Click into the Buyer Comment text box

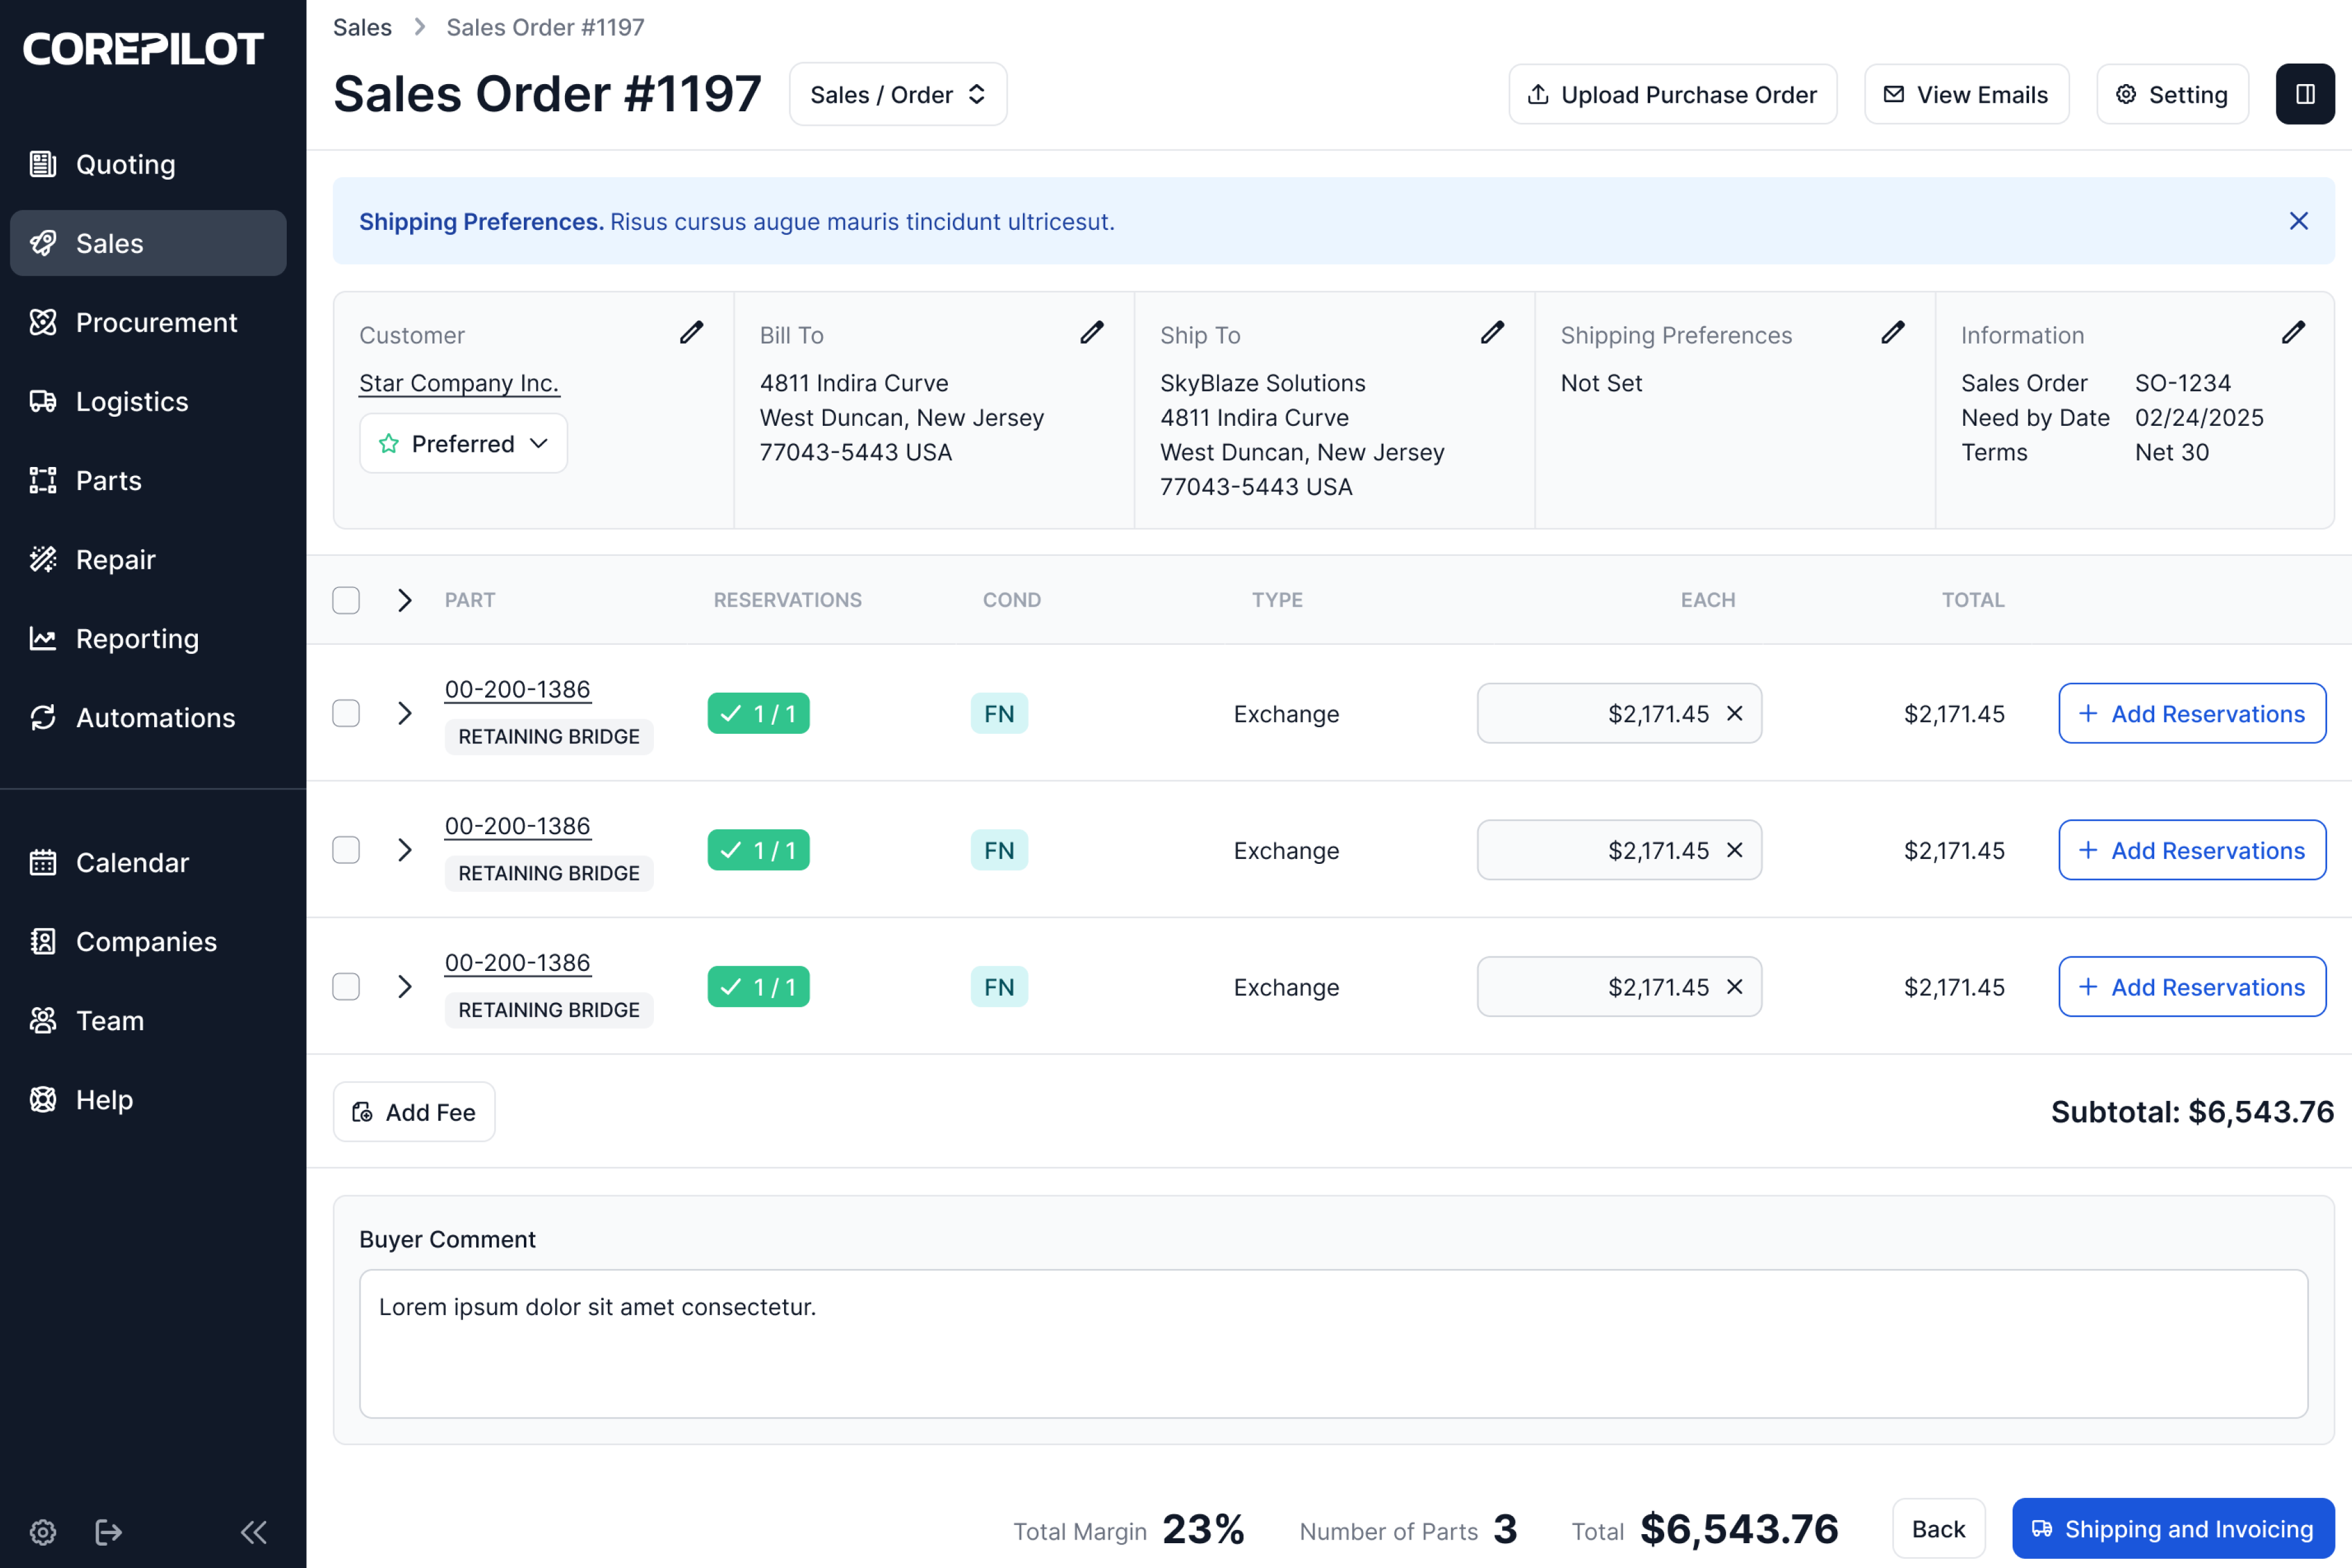[1332, 1343]
